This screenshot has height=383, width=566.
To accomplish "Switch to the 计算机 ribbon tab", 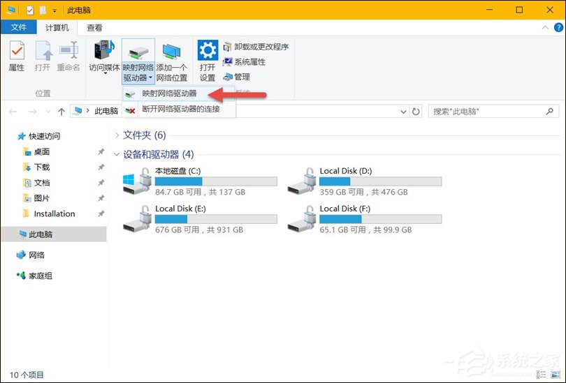I will click(57, 27).
